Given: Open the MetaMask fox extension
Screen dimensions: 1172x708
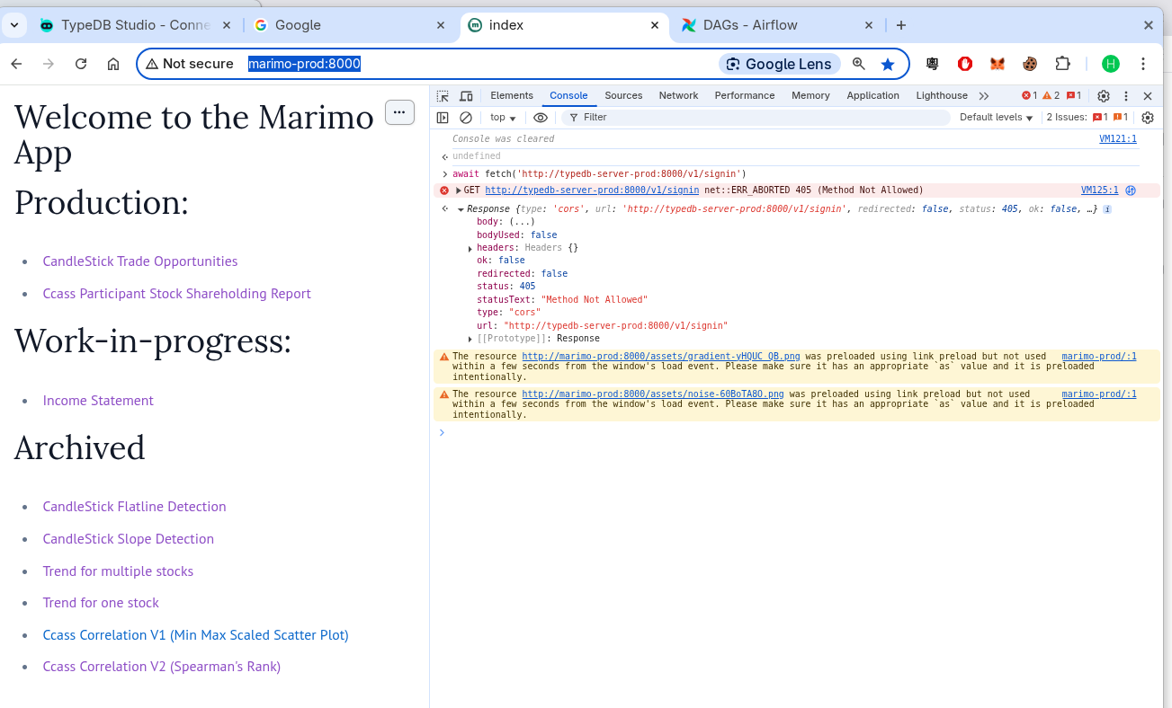Looking at the screenshot, I should pyautogui.click(x=998, y=64).
